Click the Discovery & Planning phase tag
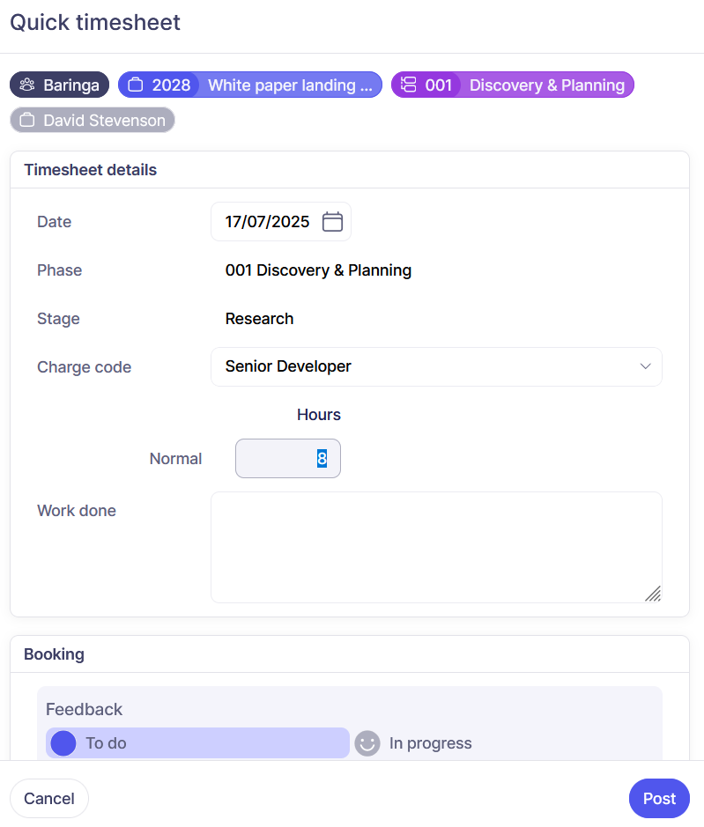The image size is (704, 827). [546, 85]
